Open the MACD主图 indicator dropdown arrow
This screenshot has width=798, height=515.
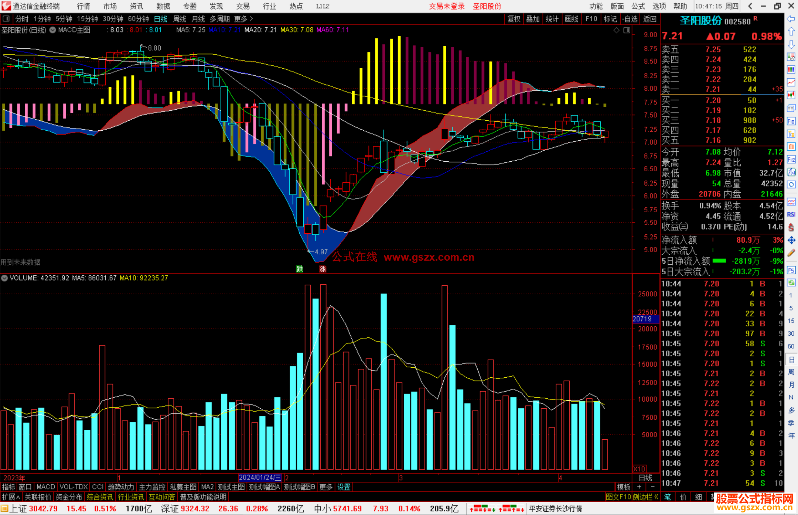[53, 30]
